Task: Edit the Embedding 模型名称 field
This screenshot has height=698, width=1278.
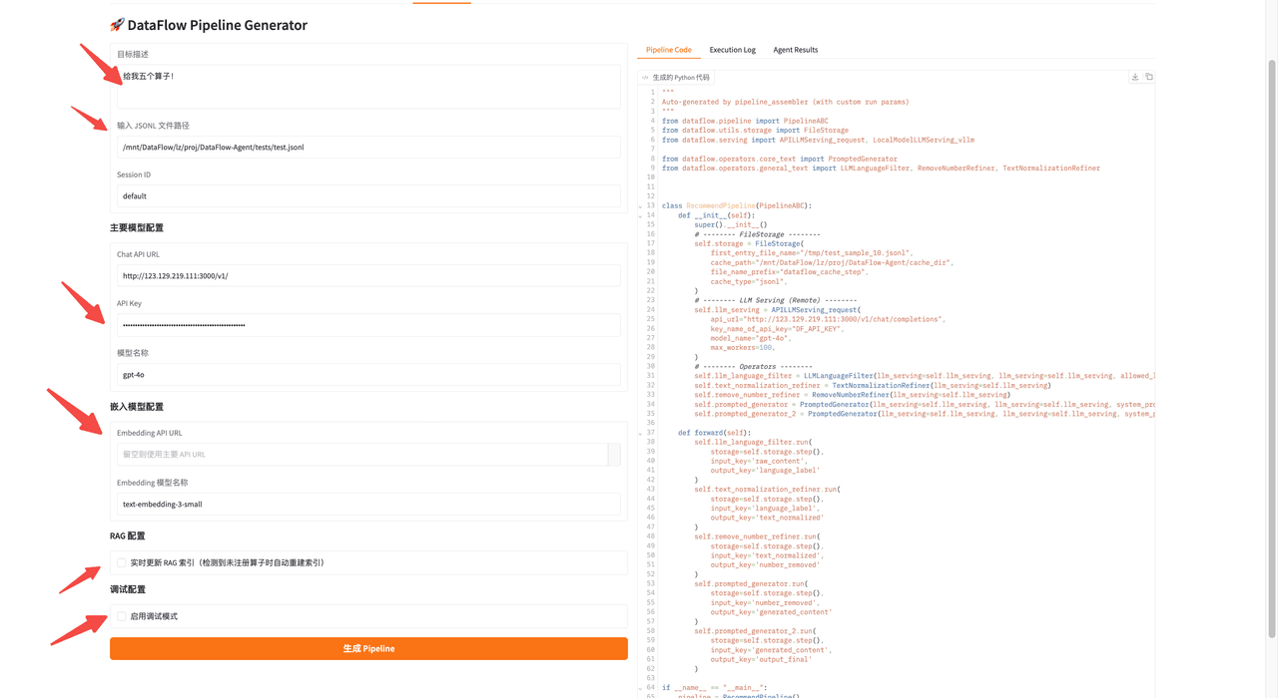Action: point(368,505)
